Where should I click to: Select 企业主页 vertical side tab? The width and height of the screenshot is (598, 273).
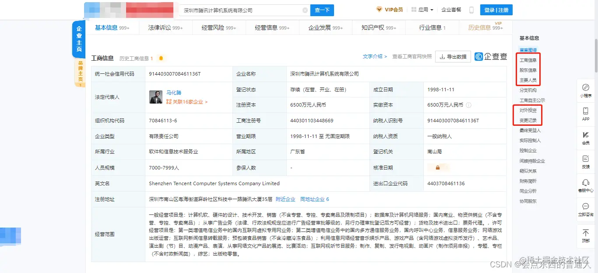coord(79,39)
